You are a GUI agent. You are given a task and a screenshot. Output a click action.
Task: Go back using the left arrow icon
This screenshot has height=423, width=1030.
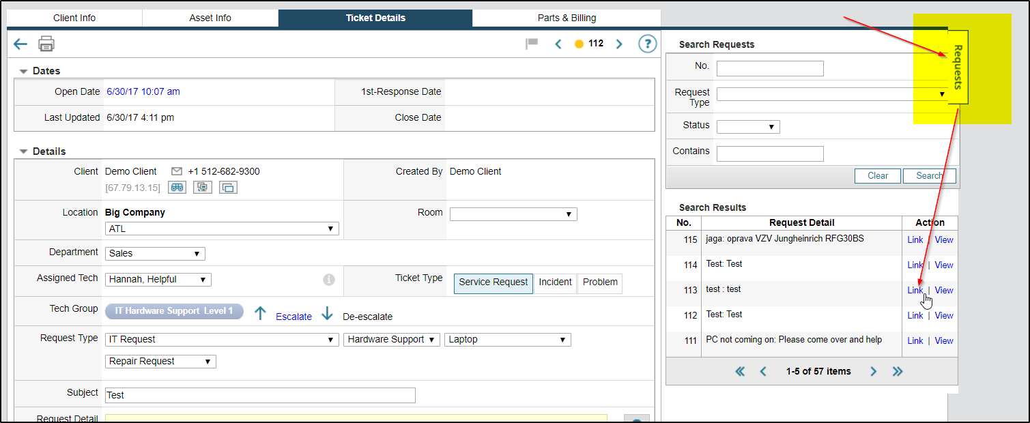point(20,44)
